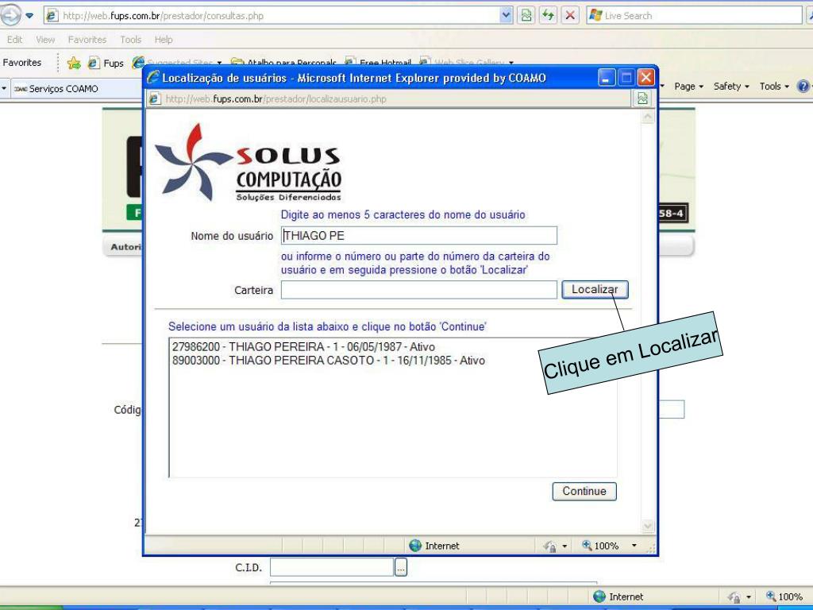Click the Solus Computação logo
Screen dimensions: 813x610
pyautogui.click(x=249, y=163)
